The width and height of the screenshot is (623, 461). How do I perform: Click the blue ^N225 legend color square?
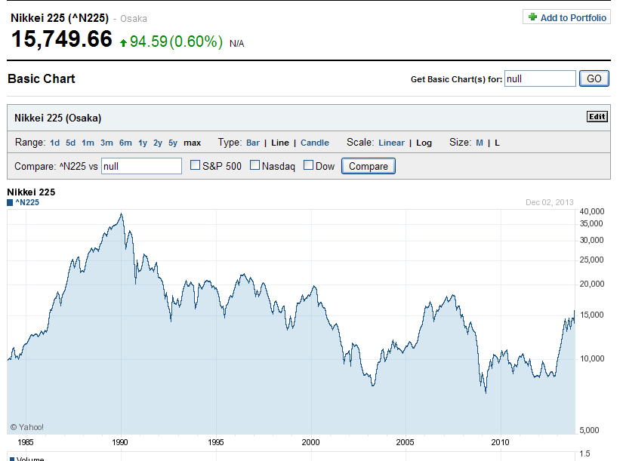[10, 202]
